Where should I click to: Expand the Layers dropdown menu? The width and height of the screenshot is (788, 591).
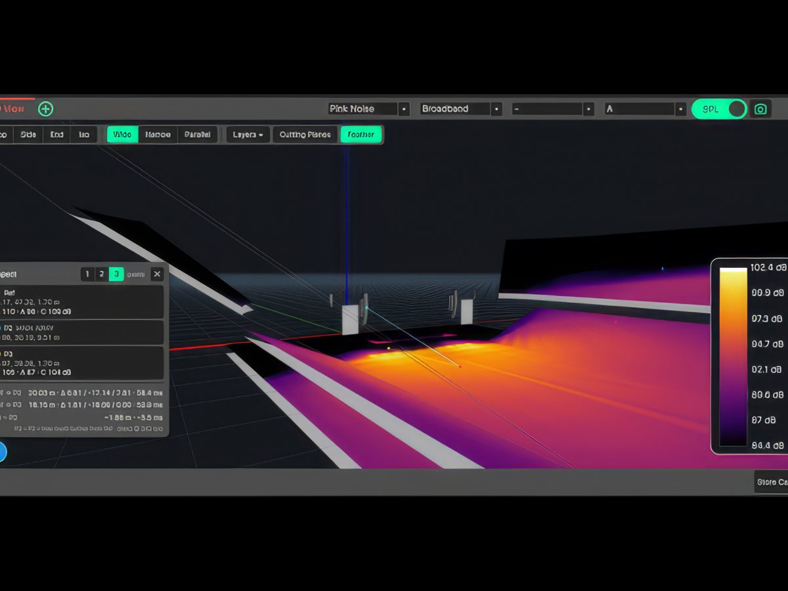tap(248, 135)
